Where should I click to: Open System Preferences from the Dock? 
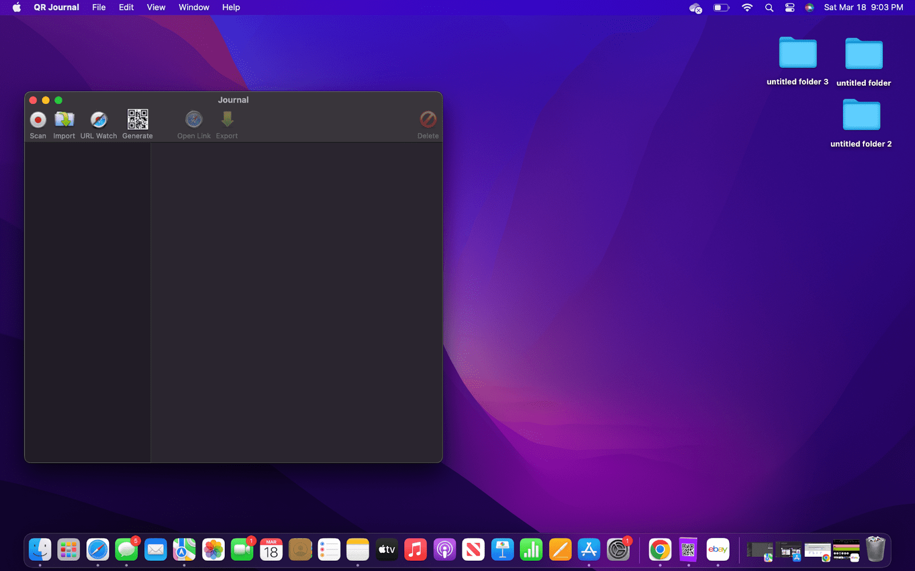coord(618,550)
